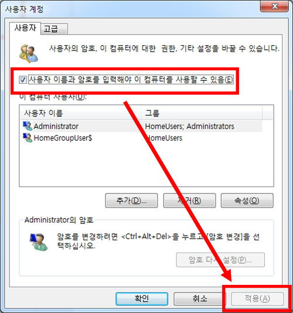Viewport: 293px width, 313px height.
Task: Select the HomeGroupUser$ user name entry
Action: click(x=63, y=138)
